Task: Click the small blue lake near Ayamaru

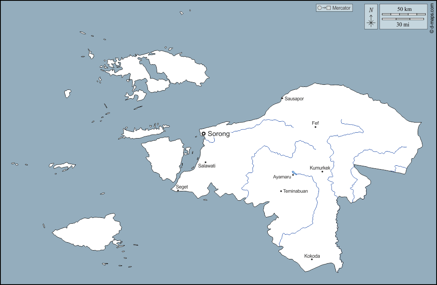Action: (x=294, y=173)
